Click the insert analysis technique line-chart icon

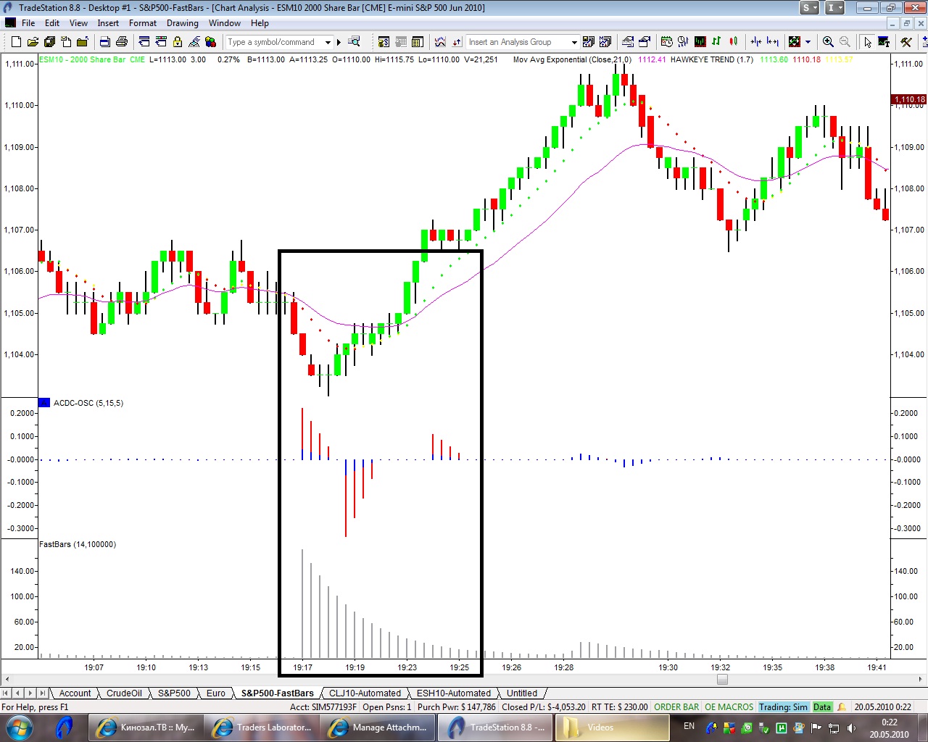click(x=440, y=42)
